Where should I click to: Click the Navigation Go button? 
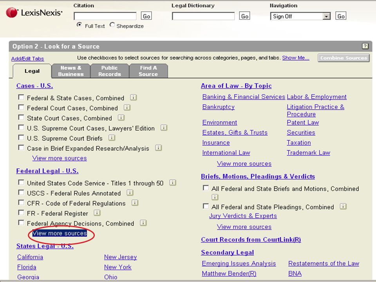click(341, 16)
